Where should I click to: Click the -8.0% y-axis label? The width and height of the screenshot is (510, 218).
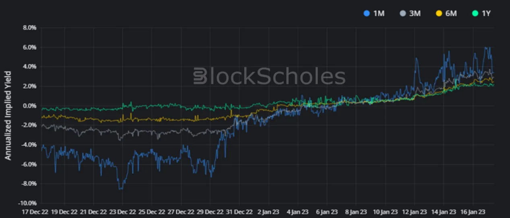pyautogui.click(x=29, y=184)
